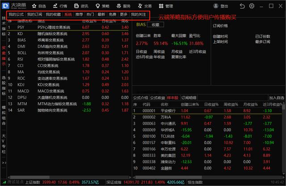Open 选股指标 sidebar section
286x186 pixels.
tap(4, 86)
